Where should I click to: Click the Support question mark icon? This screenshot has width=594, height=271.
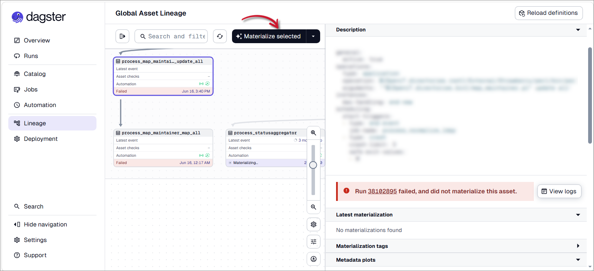coord(17,255)
